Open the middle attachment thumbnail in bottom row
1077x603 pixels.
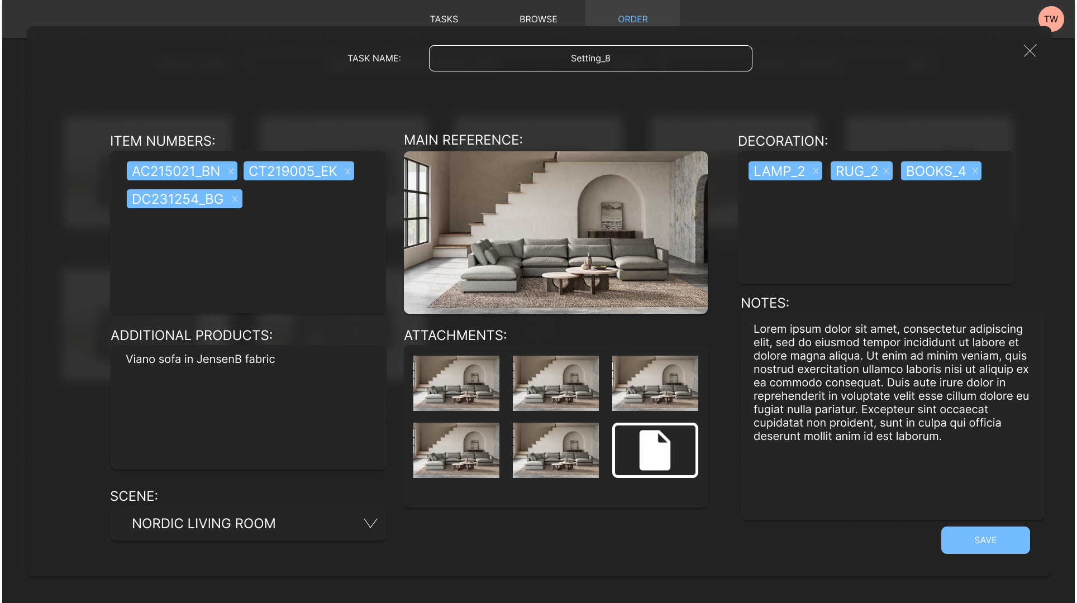coord(556,450)
